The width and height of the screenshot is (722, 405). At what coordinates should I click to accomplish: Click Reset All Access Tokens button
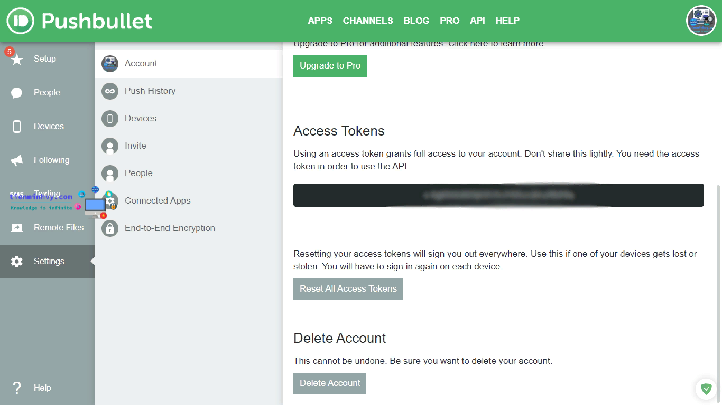[348, 289]
